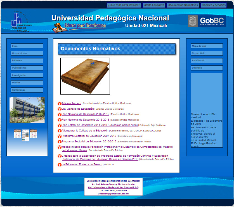Click the Documentos Normativos page heading
The height and width of the screenshot is (207, 234).
coord(91,49)
